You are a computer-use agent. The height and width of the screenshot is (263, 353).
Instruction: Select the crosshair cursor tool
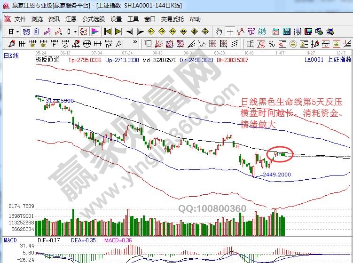tap(229, 32)
